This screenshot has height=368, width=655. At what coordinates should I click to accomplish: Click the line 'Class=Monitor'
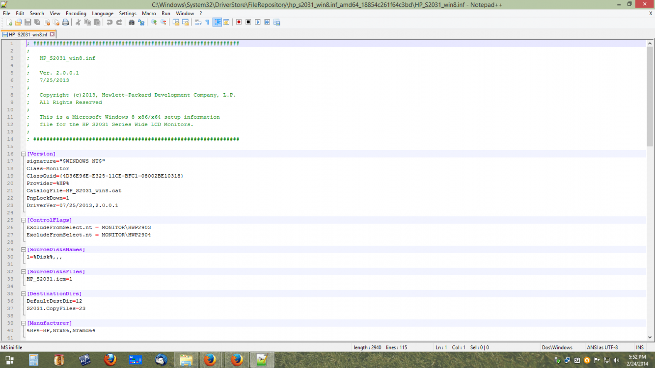click(48, 169)
